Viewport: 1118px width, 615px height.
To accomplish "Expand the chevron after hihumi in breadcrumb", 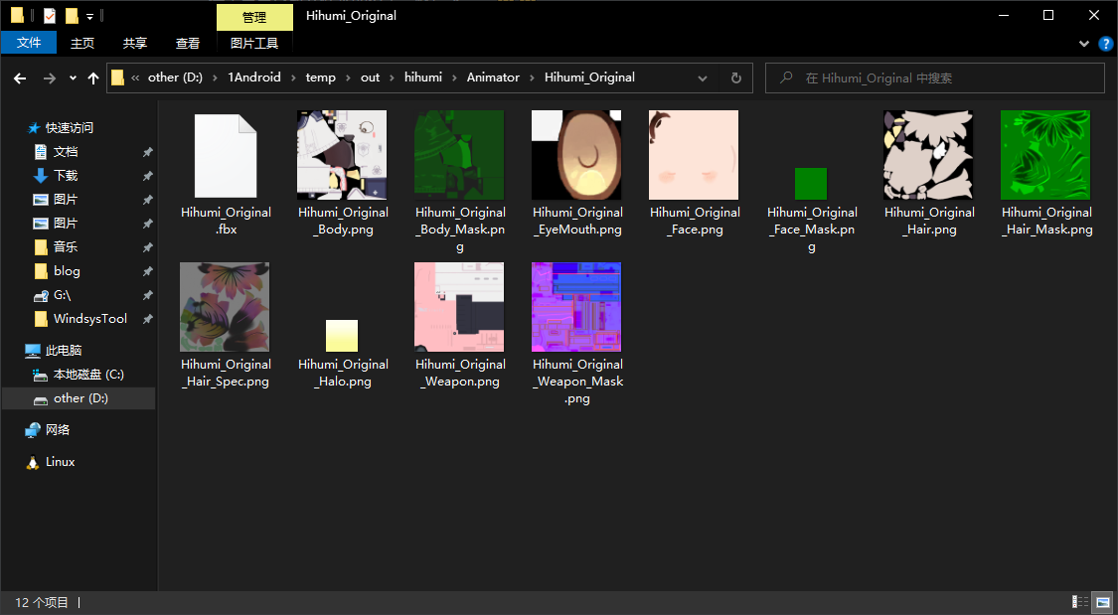I will click(455, 77).
